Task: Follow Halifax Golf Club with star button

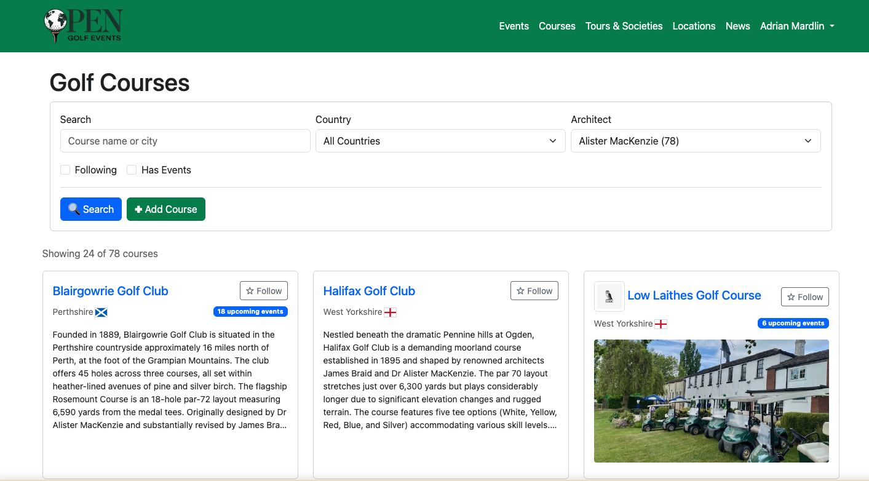Action: [x=534, y=291]
